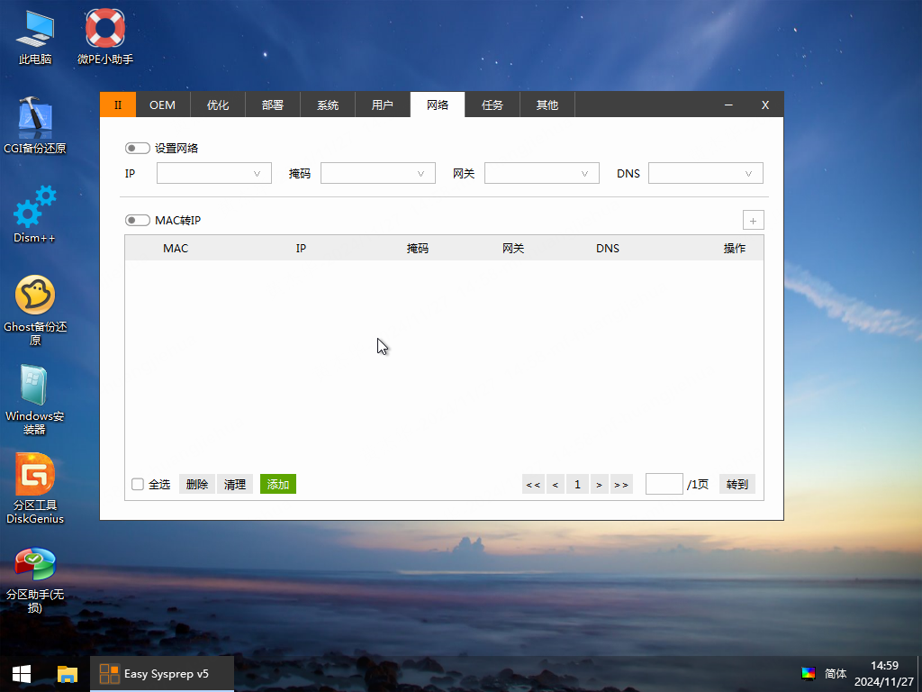Image resolution: width=922 pixels, height=692 pixels.
Task: Switch to the OEM tab
Action: (x=163, y=105)
